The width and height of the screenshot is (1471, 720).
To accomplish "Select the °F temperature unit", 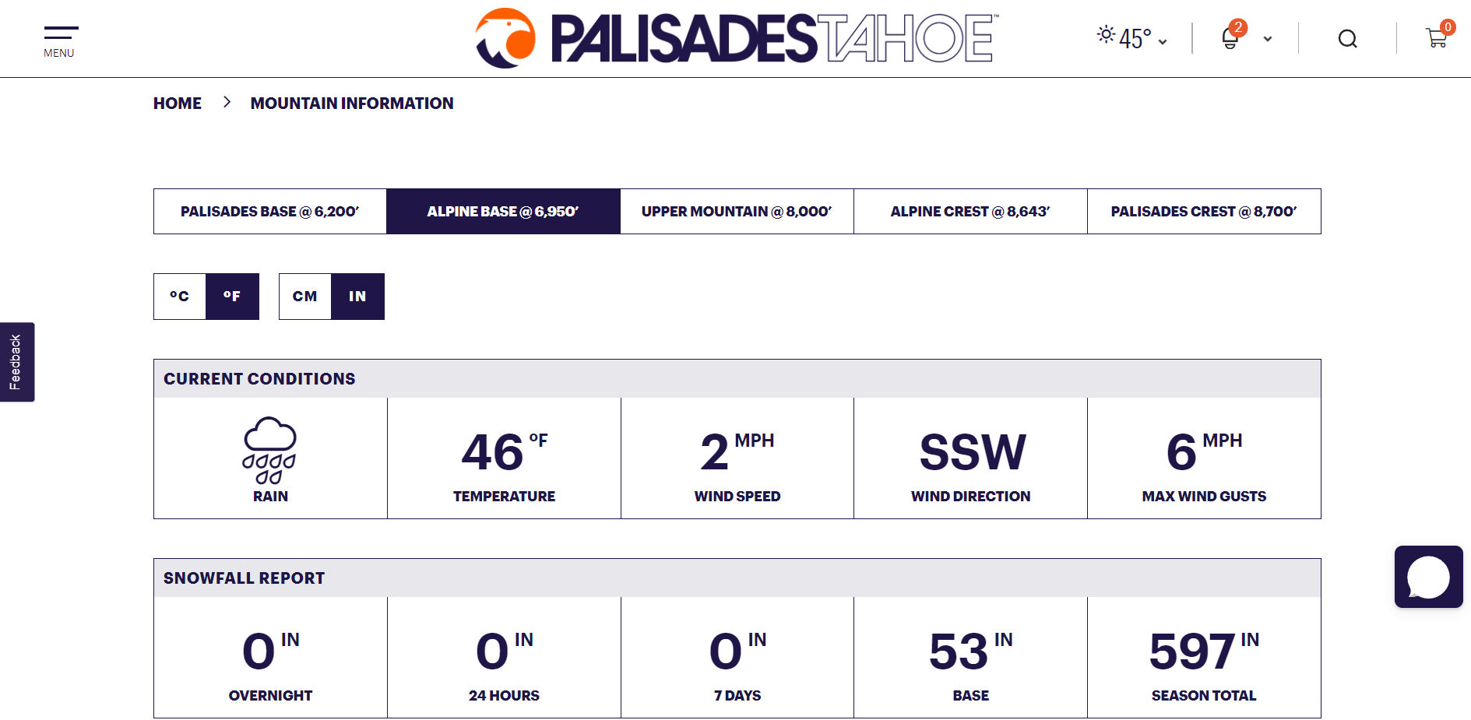I will [x=232, y=297].
